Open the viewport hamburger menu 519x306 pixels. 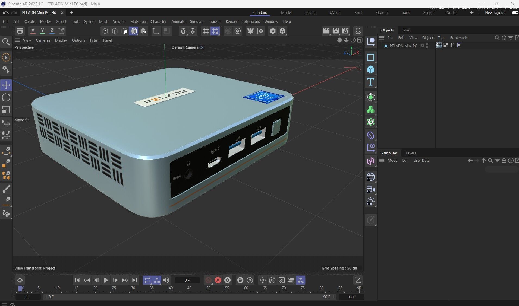[17, 40]
